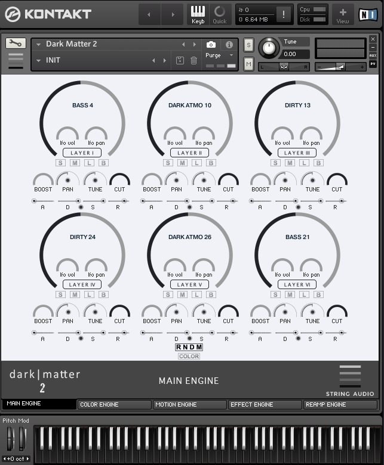
Task: Expand the Dark Matter 2 instrument dropdown
Action: (x=39, y=44)
